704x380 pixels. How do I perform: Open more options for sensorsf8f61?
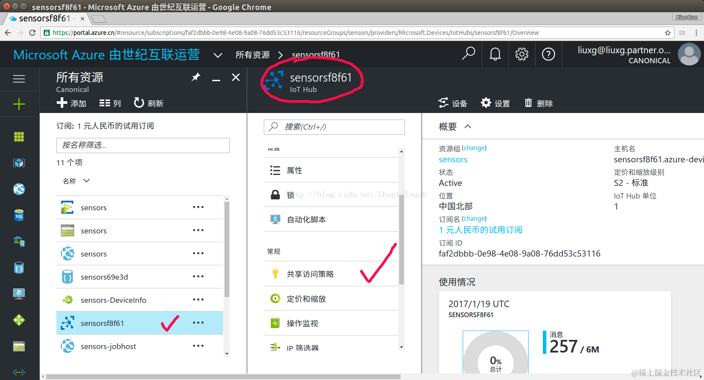pyautogui.click(x=198, y=322)
